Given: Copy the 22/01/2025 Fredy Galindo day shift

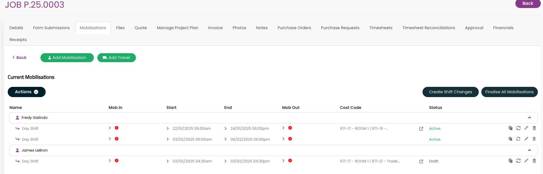Looking at the screenshot, I should [x=510, y=128].
